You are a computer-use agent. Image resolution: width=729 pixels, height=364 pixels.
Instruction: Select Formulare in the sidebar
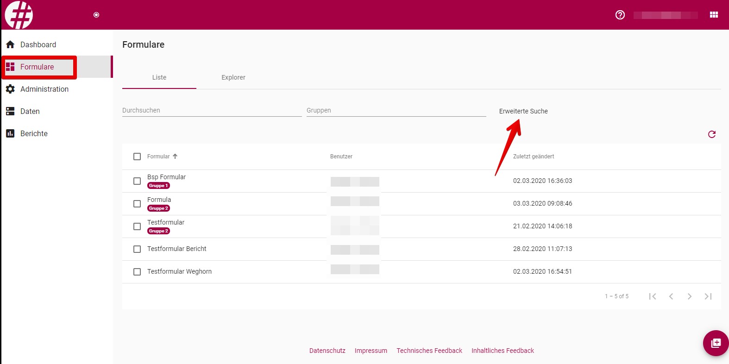(57, 67)
